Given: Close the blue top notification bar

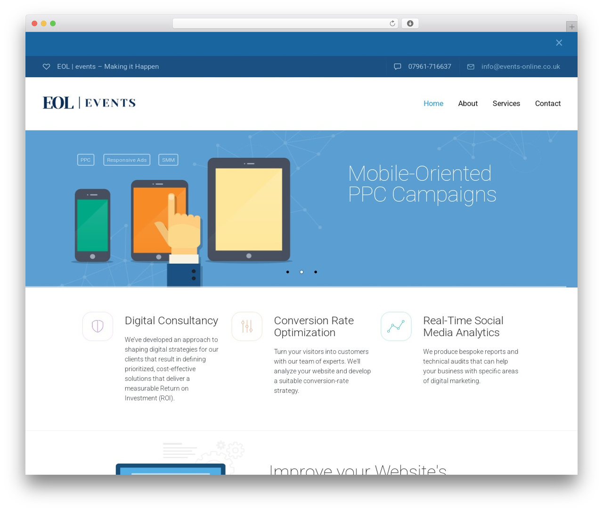Looking at the screenshot, I should [559, 43].
